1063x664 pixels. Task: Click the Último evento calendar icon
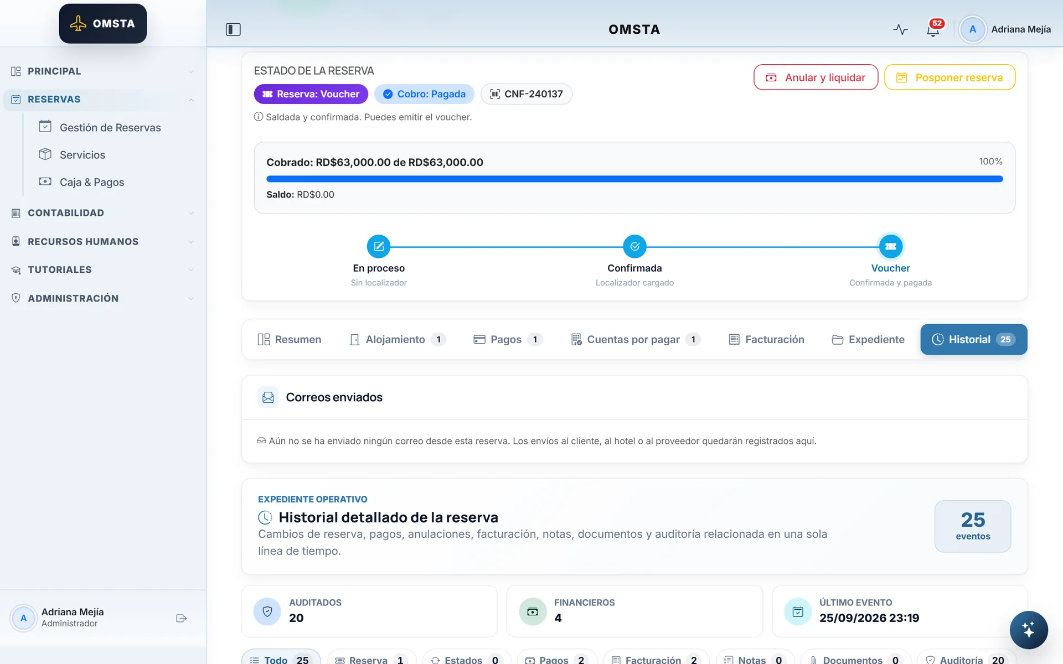click(798, 611)
